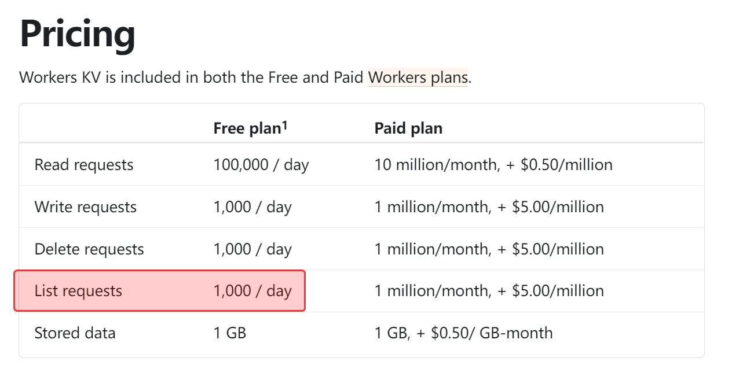Click the highlighted List requests label

pos(78,290)
